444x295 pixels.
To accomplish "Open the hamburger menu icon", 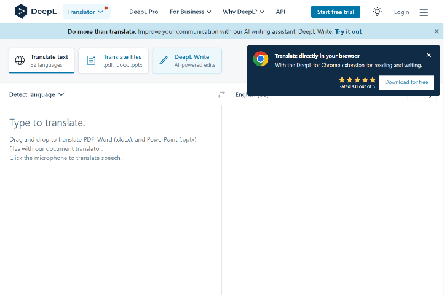I will 424,12.
